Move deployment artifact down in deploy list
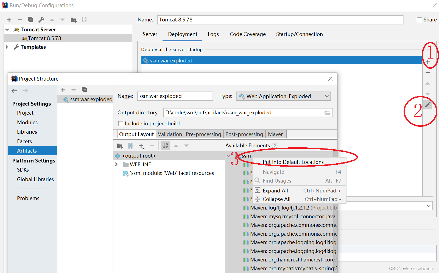Image resolution: width=439 pixels, height=273 pixels. (428, 94)
